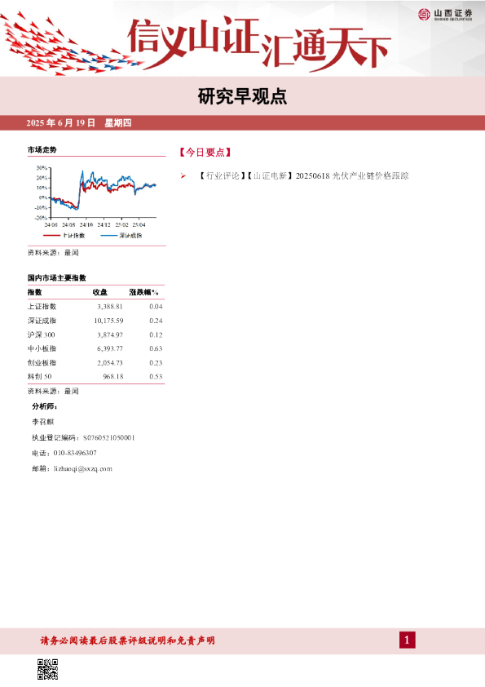Select the 科创50 table row

[96, 377]
